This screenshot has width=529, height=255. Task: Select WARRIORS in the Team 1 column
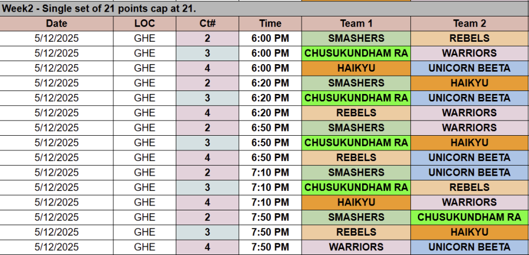point(356,247)
